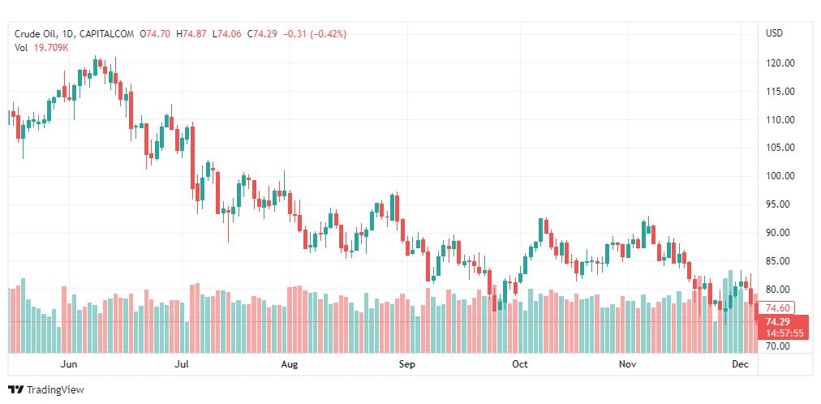Viewport: 821px width, 404px height.
Task: Select the Aug label on time axis
Action: tap(290, 365)
